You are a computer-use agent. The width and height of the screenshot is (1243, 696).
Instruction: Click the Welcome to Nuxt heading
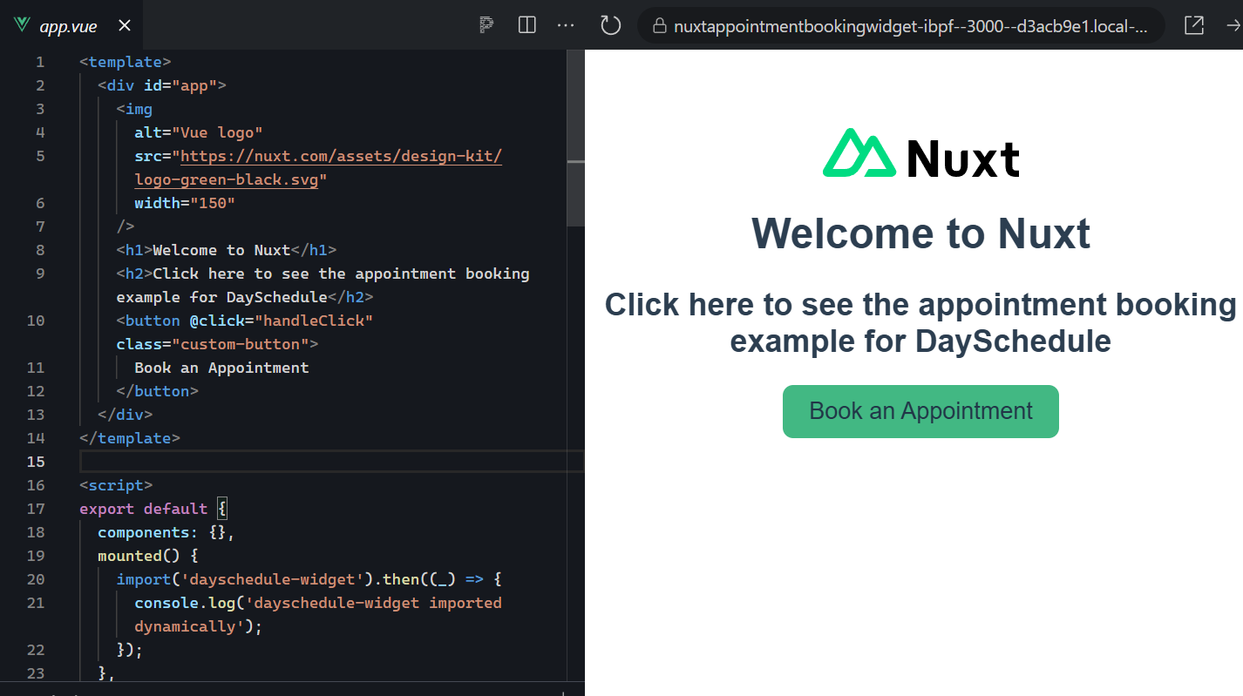pos(920,233)
